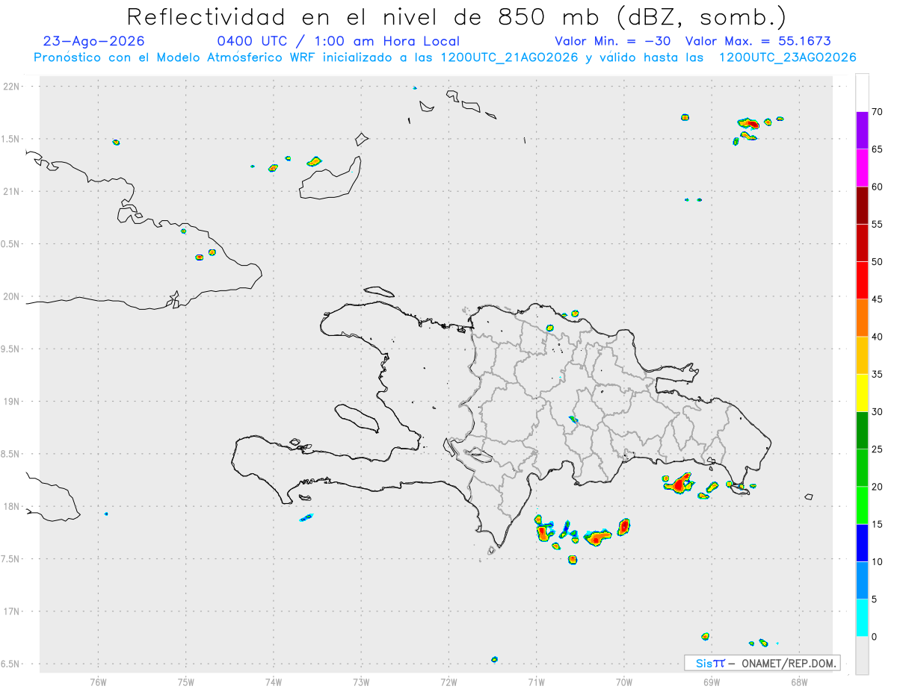This screenshot has height=692, width=897.
Task: Click the magenta 60–65 dBZ legend band
Action: [862, 167]
